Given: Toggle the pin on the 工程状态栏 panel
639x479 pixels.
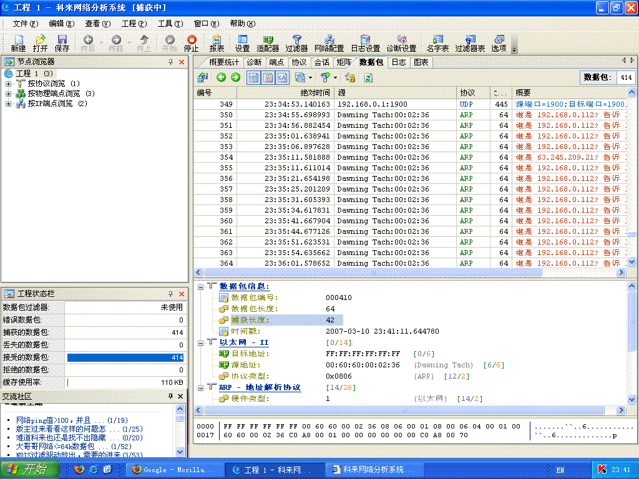Looking at the screenshot, I should [170, 294].
